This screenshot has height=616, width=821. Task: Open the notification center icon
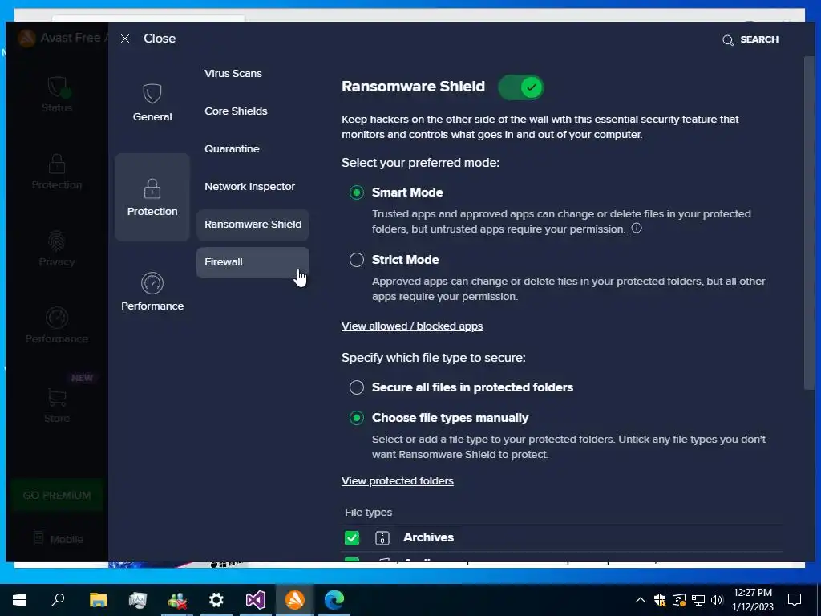point(795,600)
